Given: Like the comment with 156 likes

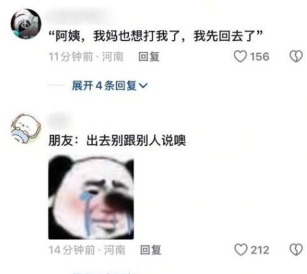Looking at the screenshot, I should coord(240,56).
